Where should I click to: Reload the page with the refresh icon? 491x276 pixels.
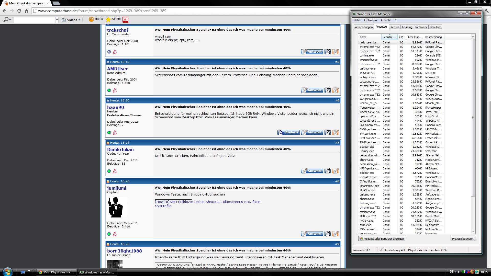point(19,11)
